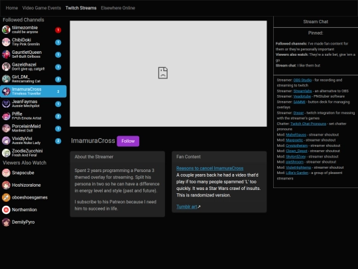The image size is (358, 269).
Task: Click the 'Viewers Also Watch' heading
Action: click(x=25, y=163)
